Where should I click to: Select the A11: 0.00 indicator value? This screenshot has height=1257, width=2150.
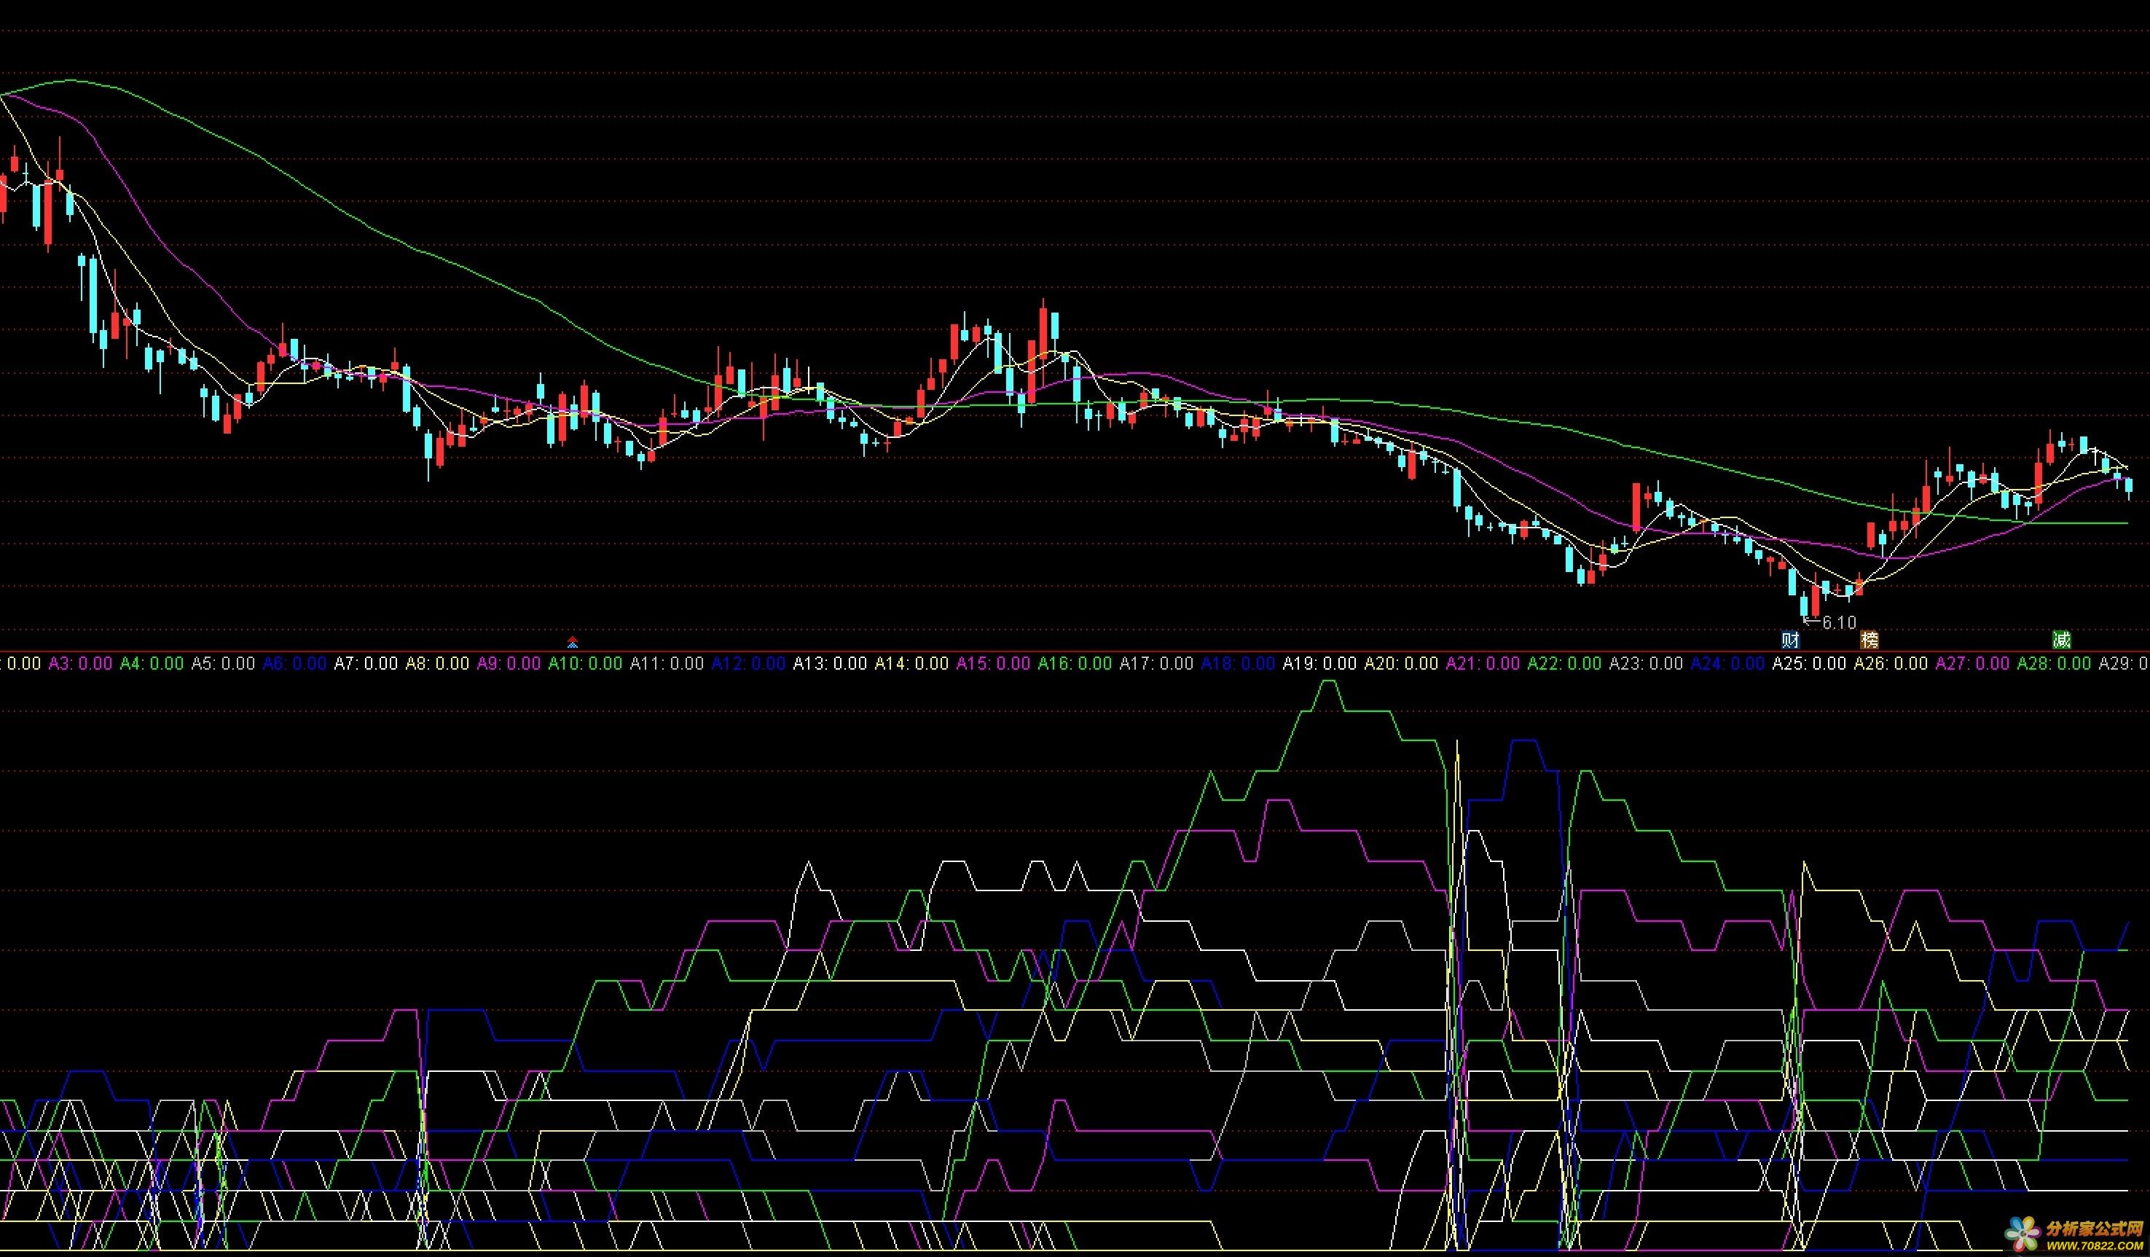pyautogui.click(x=667, y=663)
